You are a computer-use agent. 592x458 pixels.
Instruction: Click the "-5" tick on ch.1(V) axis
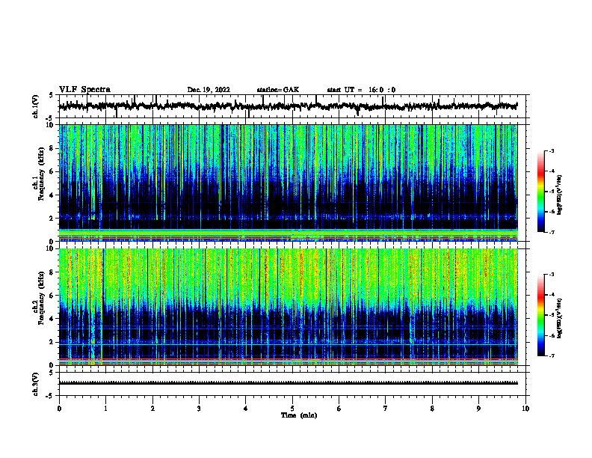(x=50, y=118)
